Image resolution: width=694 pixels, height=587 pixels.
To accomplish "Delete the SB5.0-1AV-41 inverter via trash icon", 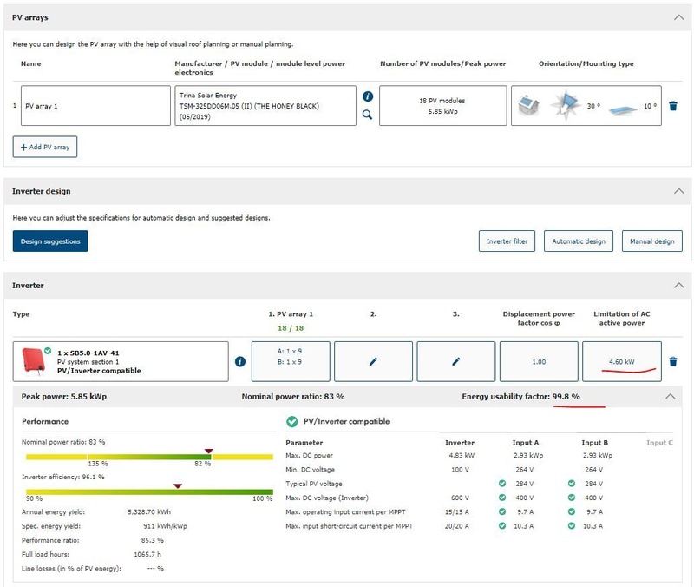I will (673, 361).
